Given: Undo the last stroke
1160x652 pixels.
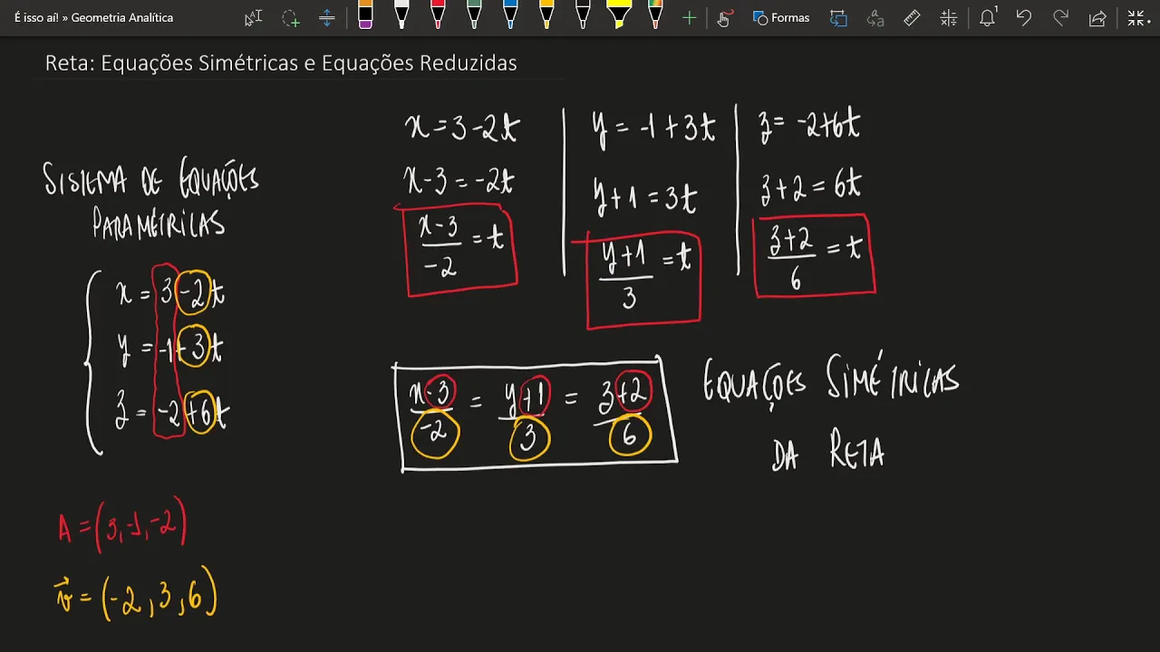Looking at the screenshot, I should 1024,17.
